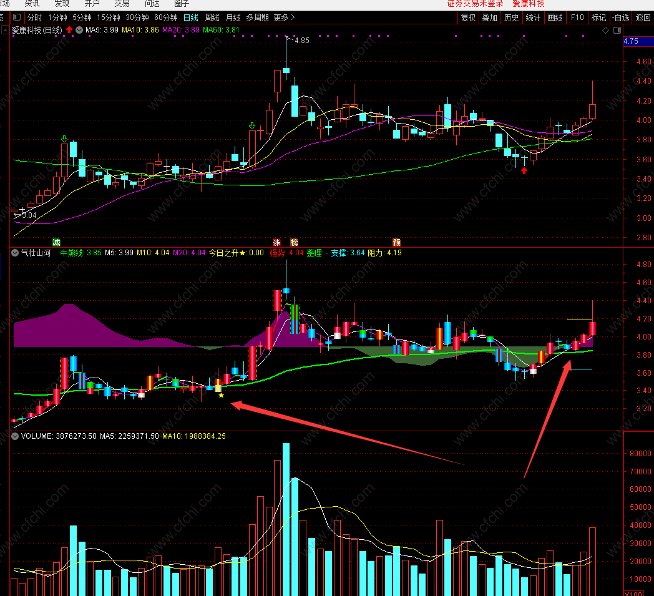Open the 开户 menu
This screenshot has width=654, height=596.
tap(92, 4)
